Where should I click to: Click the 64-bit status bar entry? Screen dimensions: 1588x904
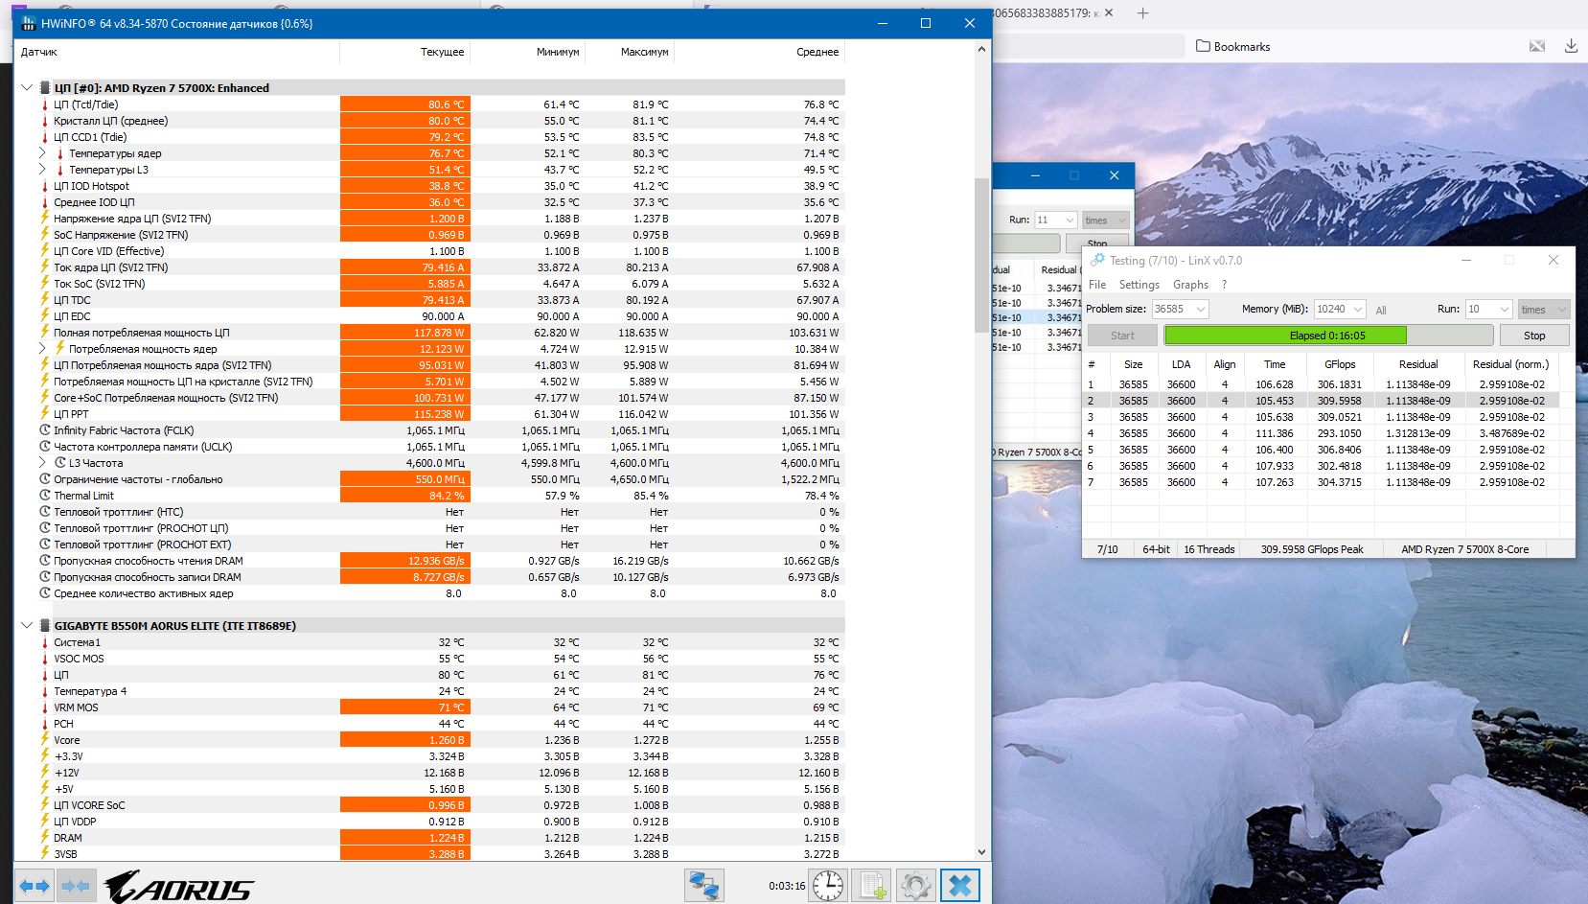[x=1156, y=549]
